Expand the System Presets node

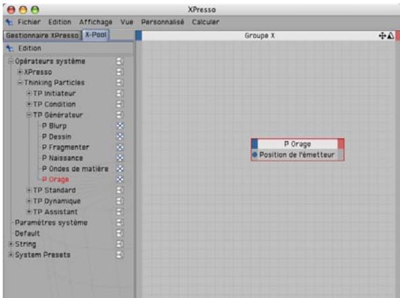coord(11,255)
